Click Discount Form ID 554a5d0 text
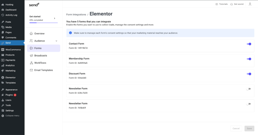Viewport: 258px width, 135px height. click(78, 78)
